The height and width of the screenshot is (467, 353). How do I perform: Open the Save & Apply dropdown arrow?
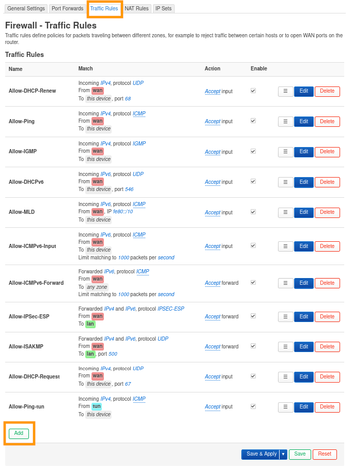coord(283,454)
